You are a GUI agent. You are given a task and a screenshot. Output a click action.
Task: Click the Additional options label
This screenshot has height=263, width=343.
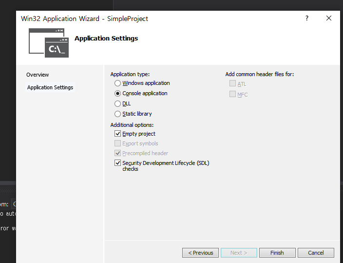point(132,125)
